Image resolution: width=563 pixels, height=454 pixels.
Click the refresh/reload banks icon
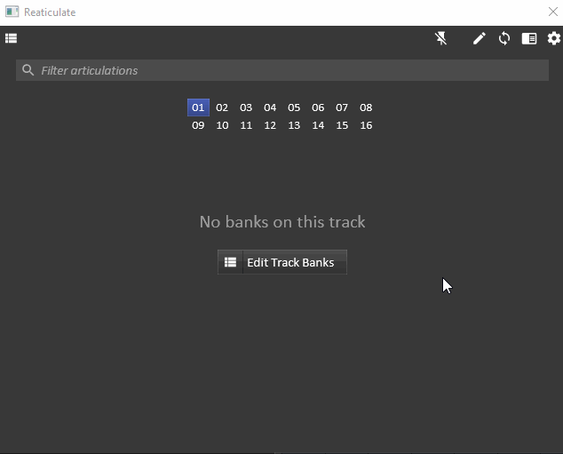point(504,38)
